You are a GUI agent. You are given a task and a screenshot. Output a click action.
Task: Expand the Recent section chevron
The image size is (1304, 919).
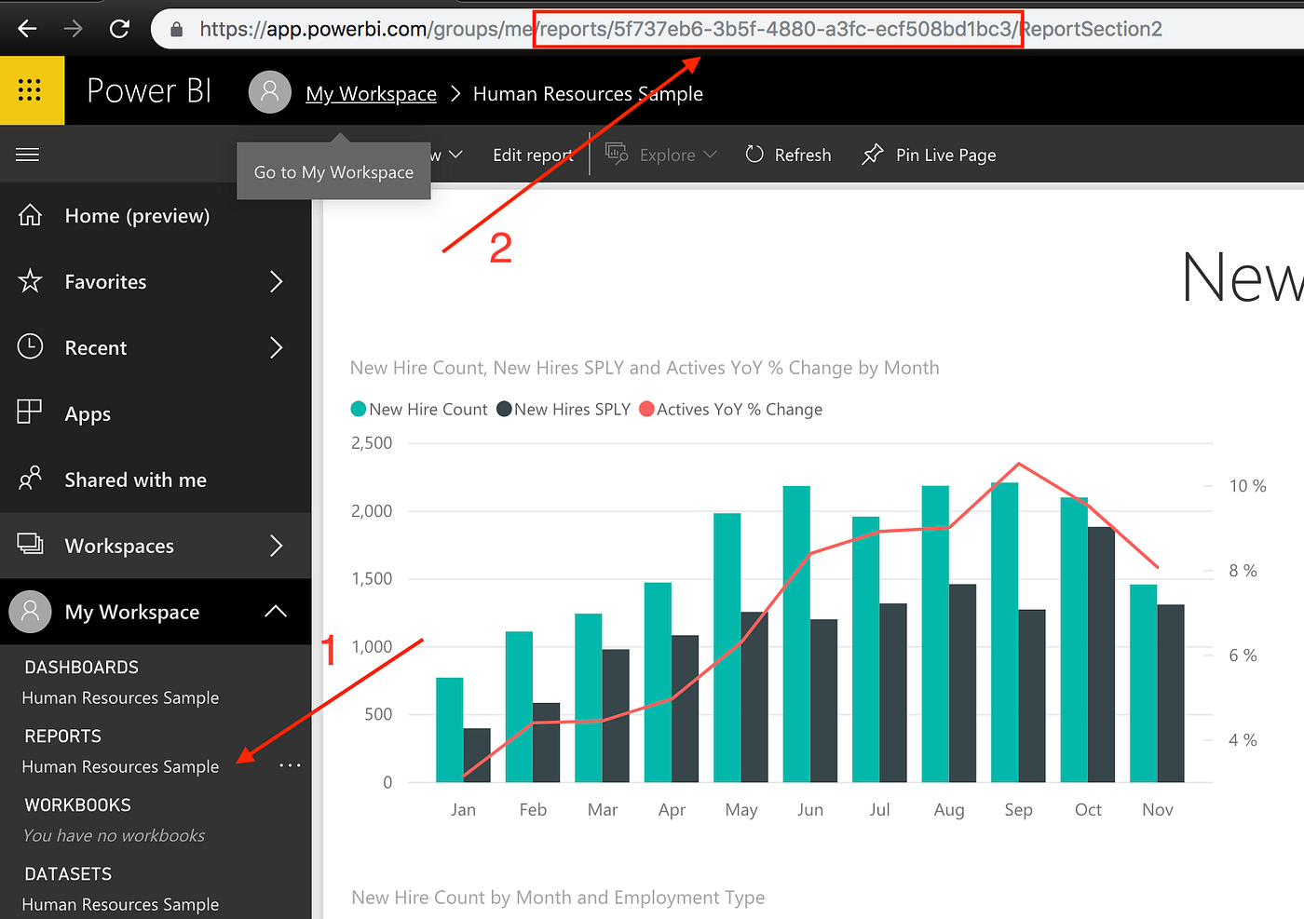click(x=277, y=347)
